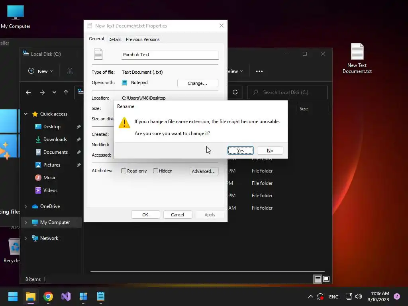Open the network tray icon

pyautogui.click(x=349, y=296)
